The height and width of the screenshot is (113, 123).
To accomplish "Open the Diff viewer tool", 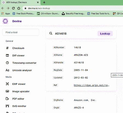I will coord(18,56).
